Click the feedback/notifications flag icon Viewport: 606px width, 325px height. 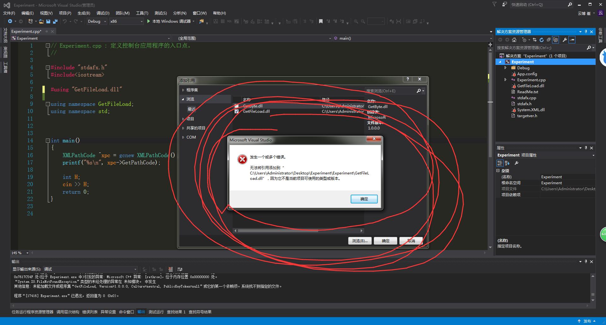495,4
